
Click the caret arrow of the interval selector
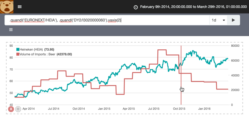point(224,21)
